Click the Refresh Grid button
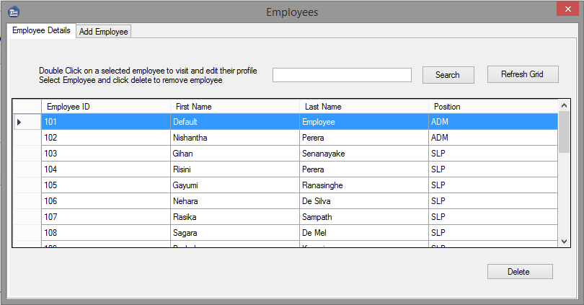Screen dimensions: 584x305 pyautogui.click(x=523, y=74)
